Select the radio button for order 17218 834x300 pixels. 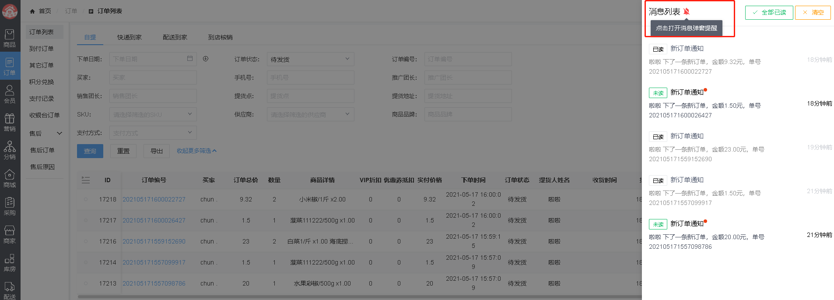[x=86, y=199]
